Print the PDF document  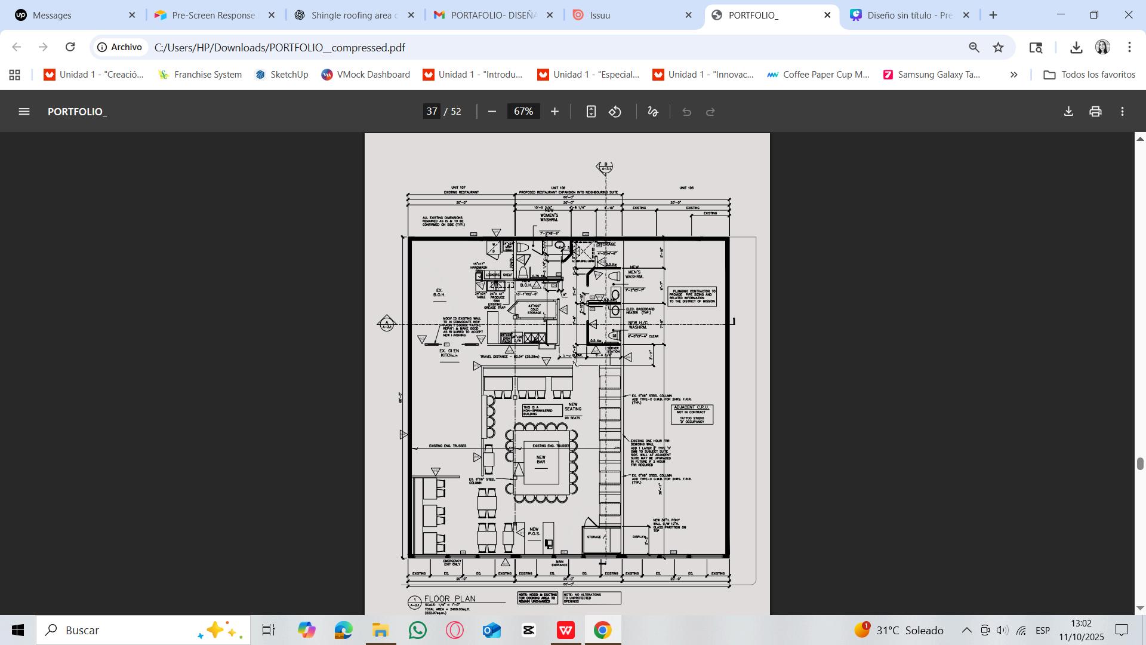pyautogui.click(x=1095, y=112)
